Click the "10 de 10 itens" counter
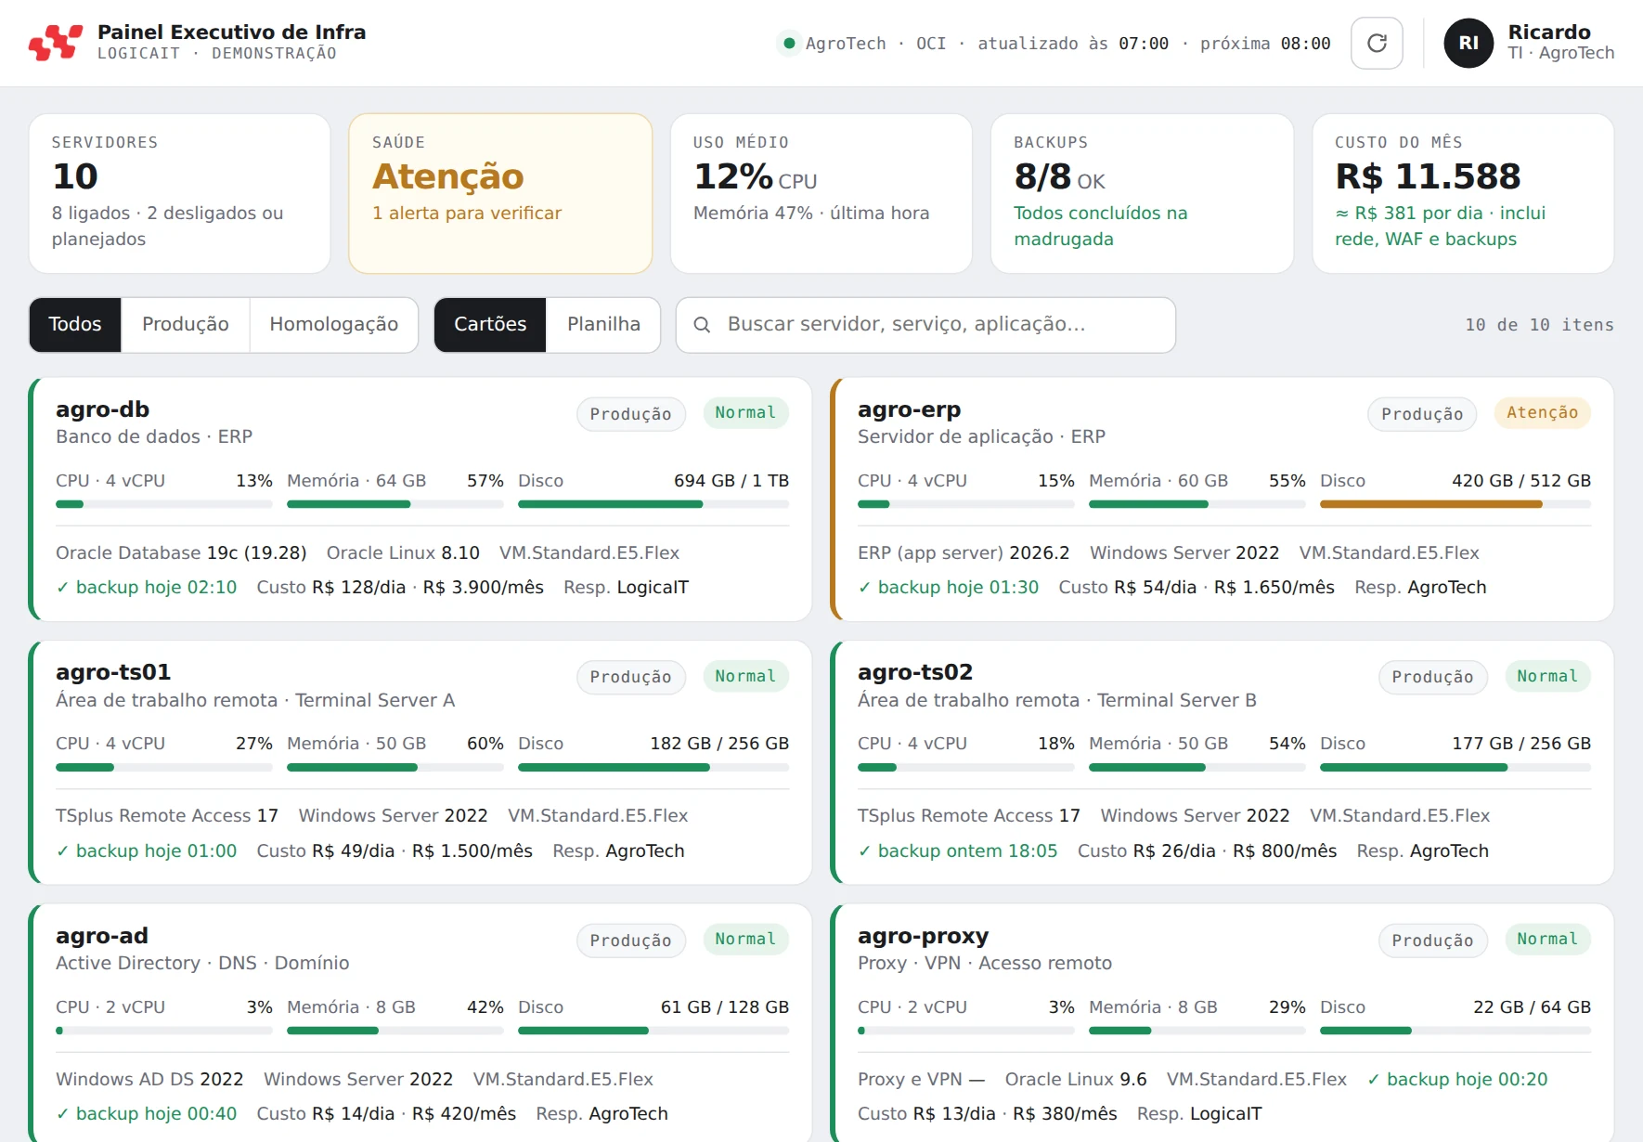 1539,325
